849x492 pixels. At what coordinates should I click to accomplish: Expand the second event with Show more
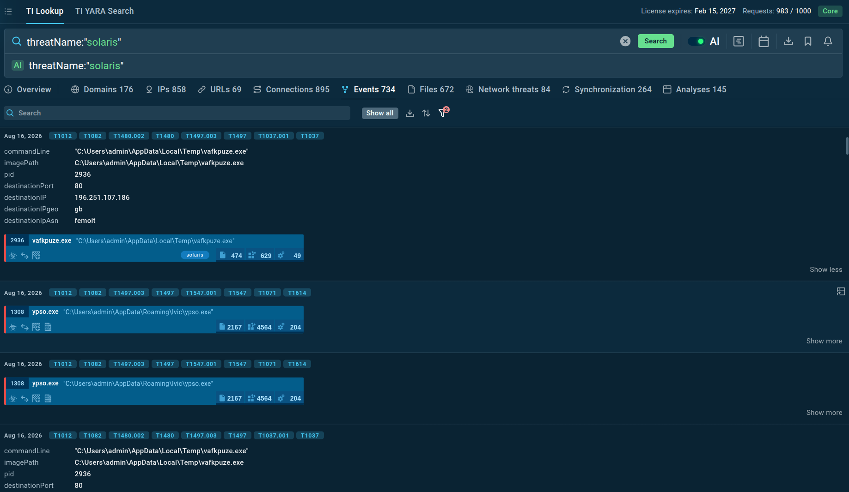click(x=824, y=341)
